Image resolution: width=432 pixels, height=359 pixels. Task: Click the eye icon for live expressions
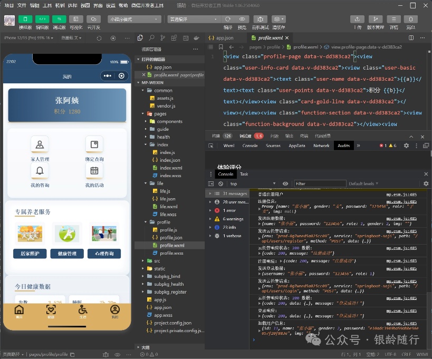[285, 184]
